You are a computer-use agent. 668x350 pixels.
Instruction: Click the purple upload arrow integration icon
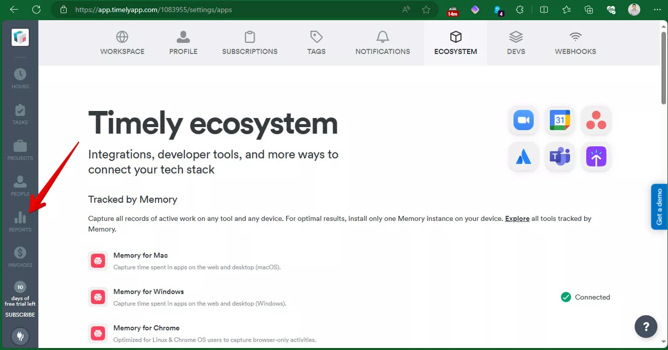click(596, 157)
